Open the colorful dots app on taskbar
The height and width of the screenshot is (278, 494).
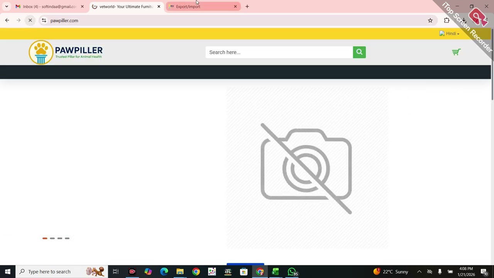212,271
